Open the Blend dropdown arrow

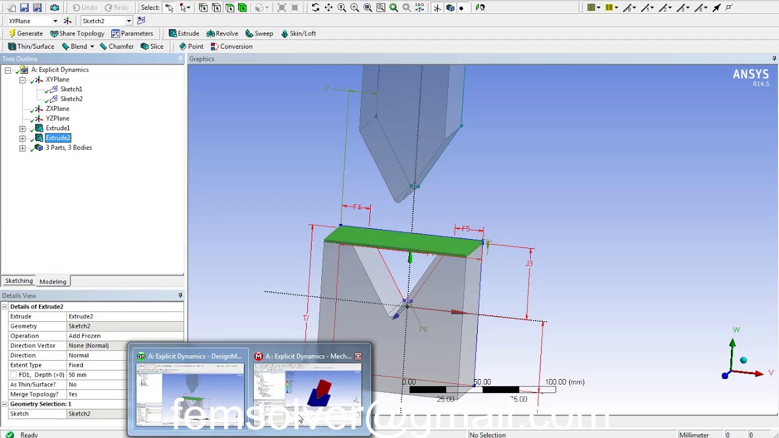pos(92,46)
